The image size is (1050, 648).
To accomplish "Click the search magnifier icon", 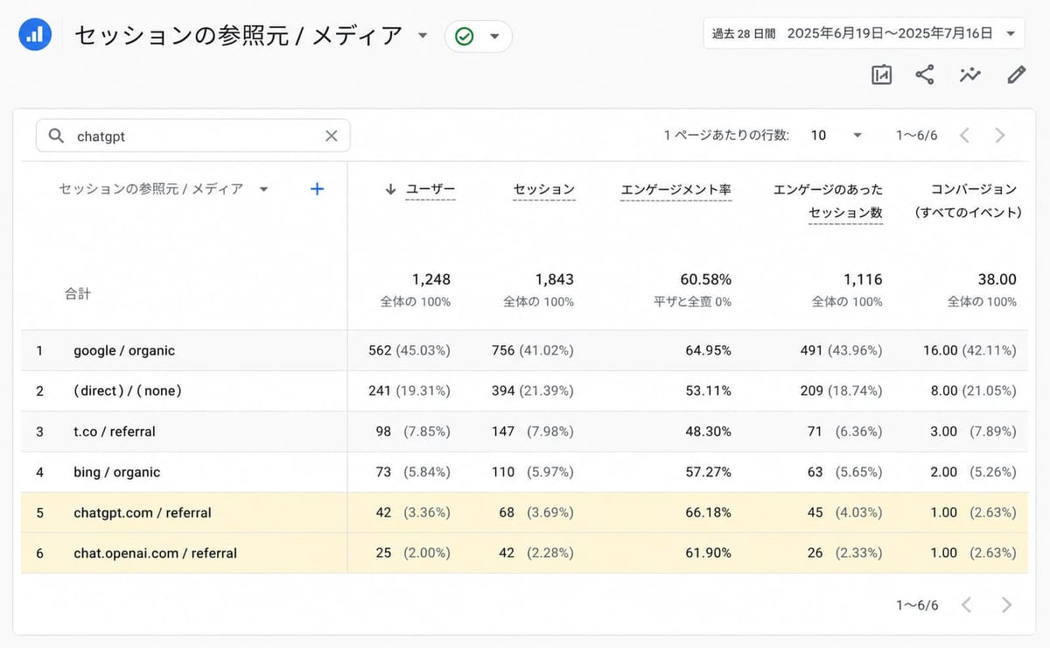I will (56, 136).
